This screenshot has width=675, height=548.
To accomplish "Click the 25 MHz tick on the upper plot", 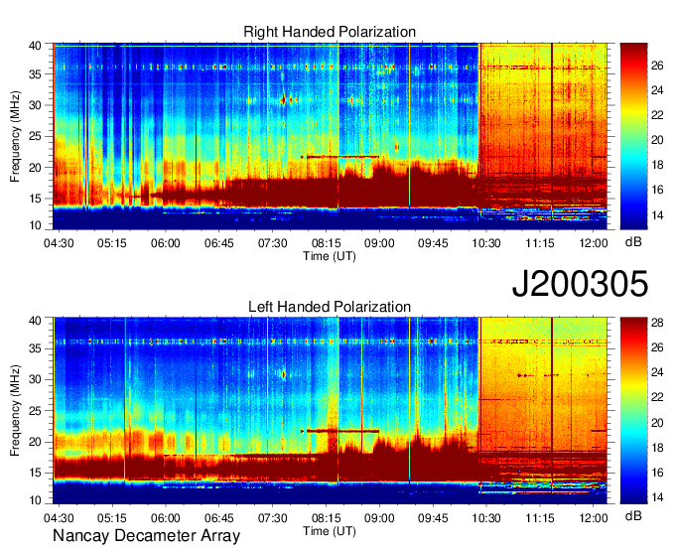I will (35, 136).
